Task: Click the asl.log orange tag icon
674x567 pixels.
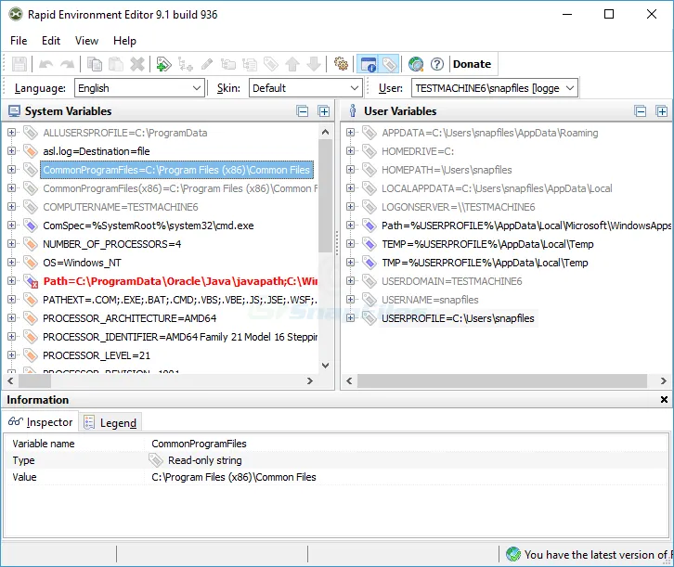Action: (30, 150)
